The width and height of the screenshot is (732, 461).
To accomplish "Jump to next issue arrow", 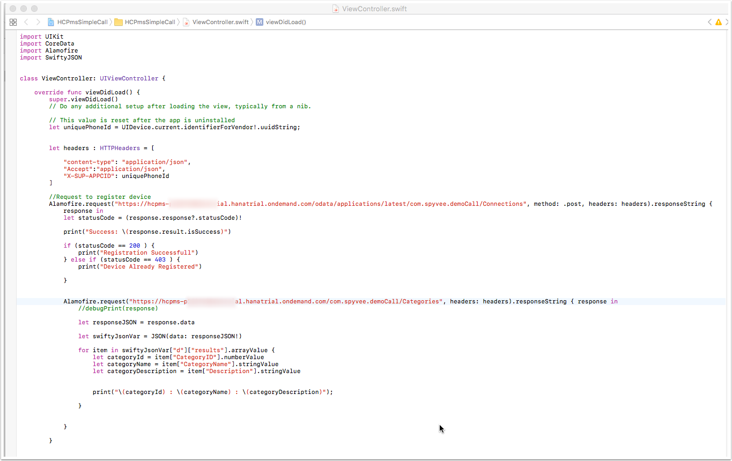I will [x=727, y=22].
